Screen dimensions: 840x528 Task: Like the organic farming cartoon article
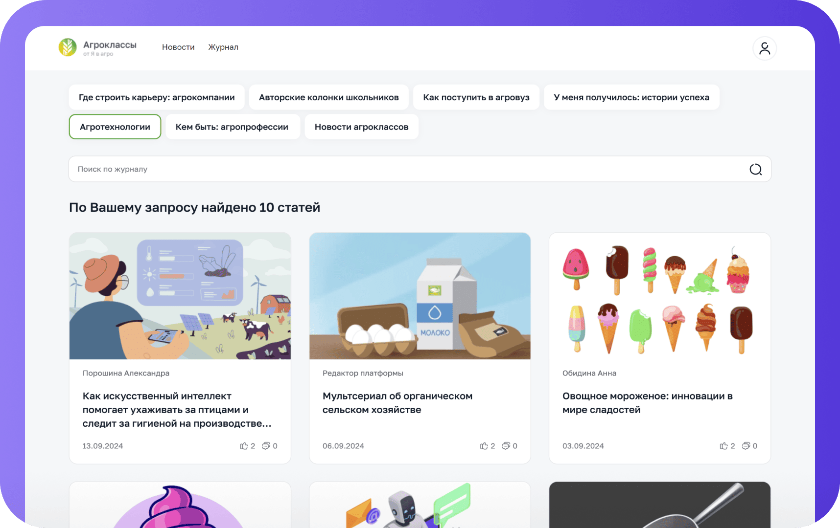click(484, 446)
